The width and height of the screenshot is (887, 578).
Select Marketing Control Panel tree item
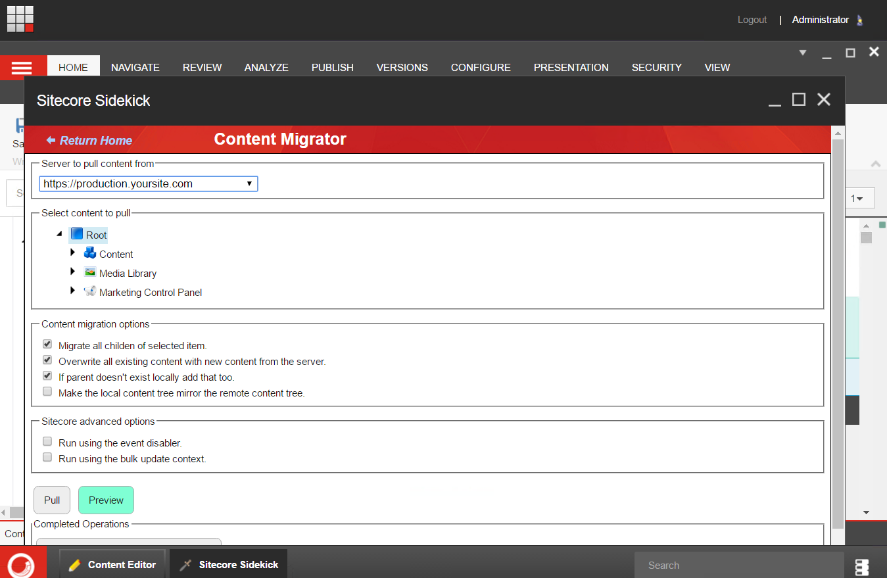[151, 292]
